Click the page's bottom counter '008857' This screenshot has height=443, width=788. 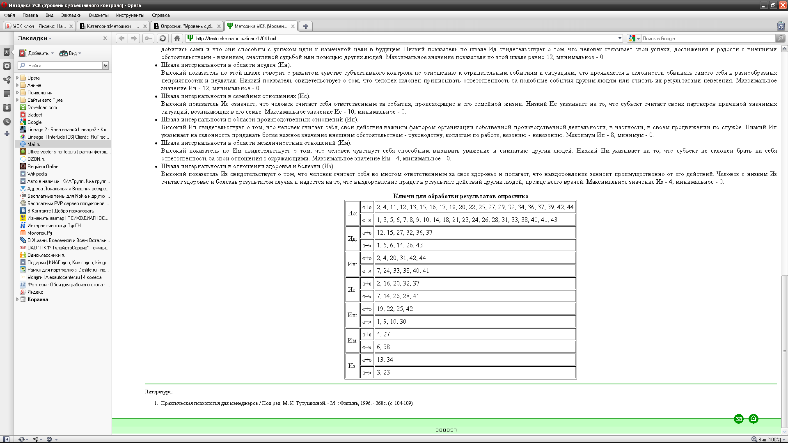[x=446, y=430]
